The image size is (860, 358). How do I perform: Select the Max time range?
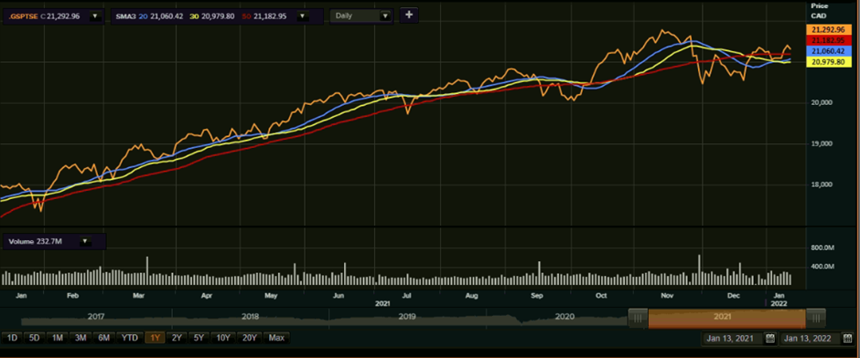(276, 338)
